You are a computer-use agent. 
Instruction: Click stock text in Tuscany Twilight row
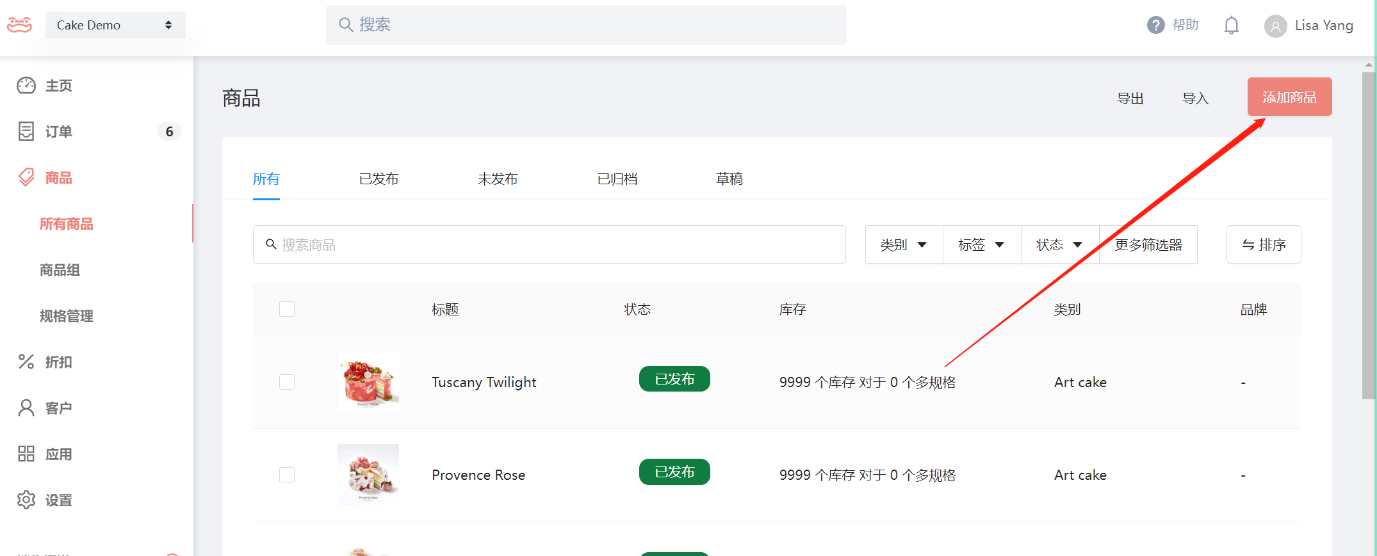coord(867,382)
